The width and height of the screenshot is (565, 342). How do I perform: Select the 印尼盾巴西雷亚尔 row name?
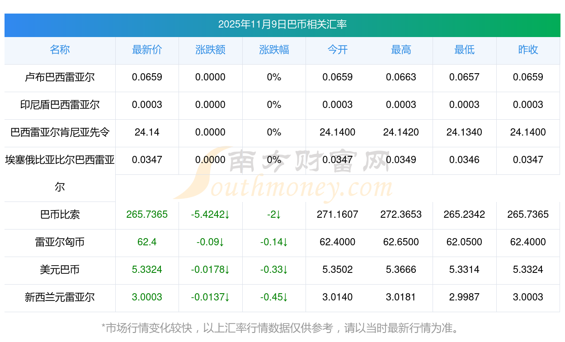60,105
